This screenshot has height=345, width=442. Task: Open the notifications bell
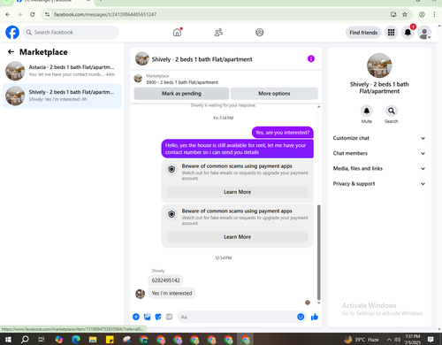[408, 33]
